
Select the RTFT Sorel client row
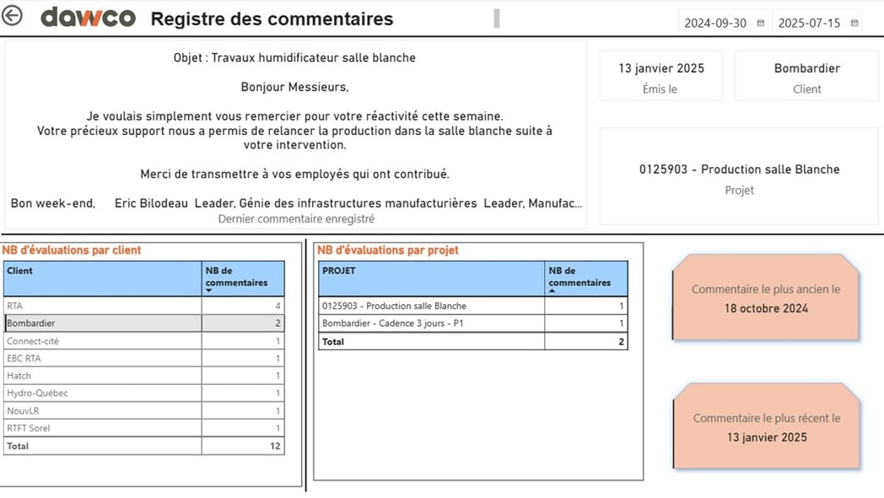tap(143, 428)
